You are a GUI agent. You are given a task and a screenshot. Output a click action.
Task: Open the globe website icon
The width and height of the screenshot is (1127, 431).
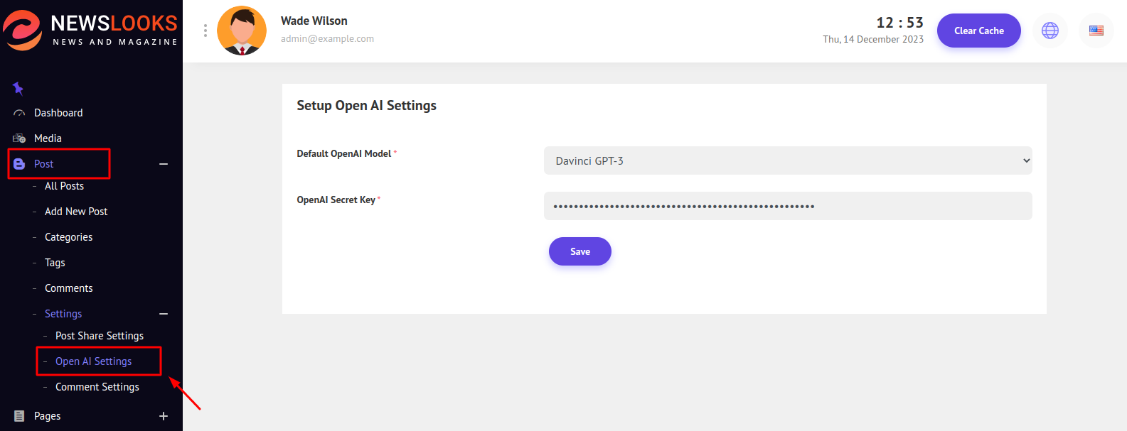point(1049,31)
